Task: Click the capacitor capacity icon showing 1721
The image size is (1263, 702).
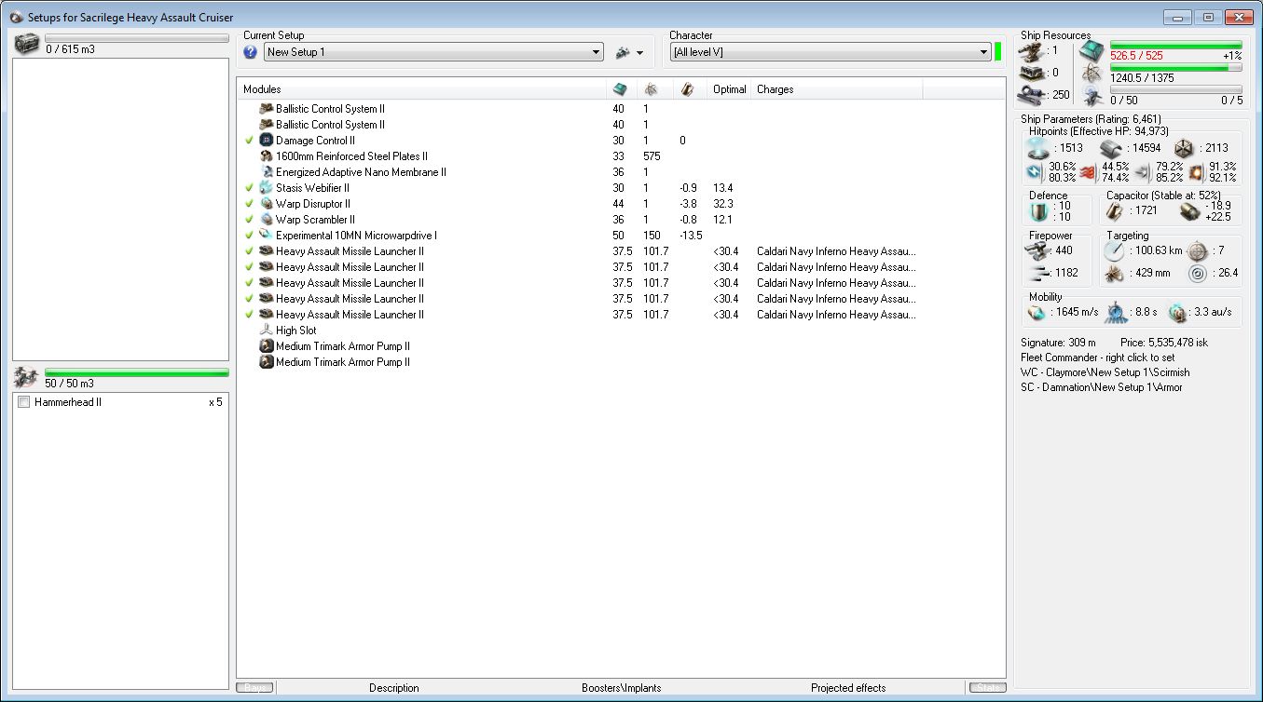Action: point(1113,211)
